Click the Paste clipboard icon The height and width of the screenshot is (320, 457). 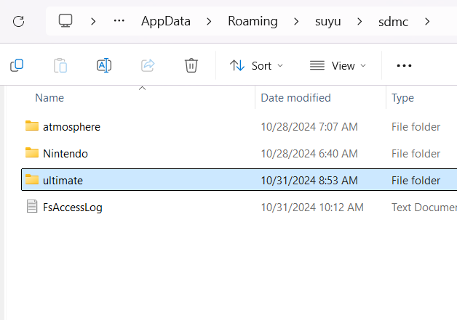coord(60,65)
